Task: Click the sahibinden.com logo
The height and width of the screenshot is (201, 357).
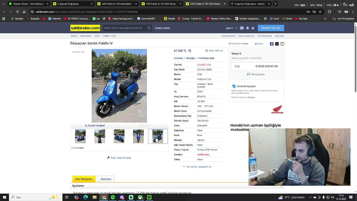Action: (x=85, y=28)
